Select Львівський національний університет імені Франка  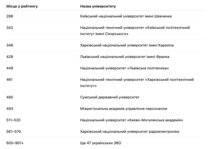[125, 57]
